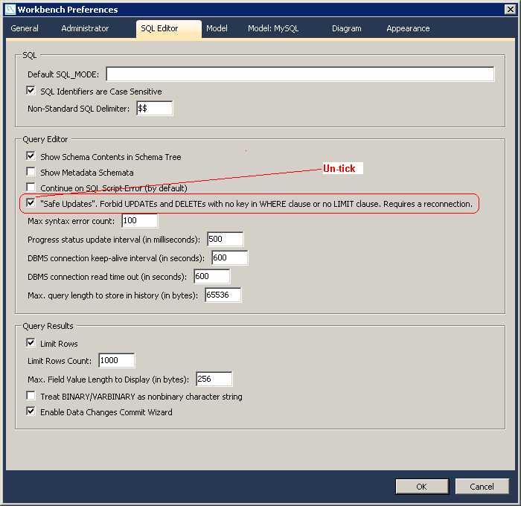The image size is (521, 506).
Task: Toggle Enable Data Changes Commit Wizard
Action: 31,411
